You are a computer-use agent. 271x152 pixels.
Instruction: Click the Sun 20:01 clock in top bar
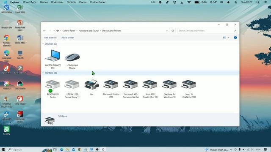(x=247, y=2)
